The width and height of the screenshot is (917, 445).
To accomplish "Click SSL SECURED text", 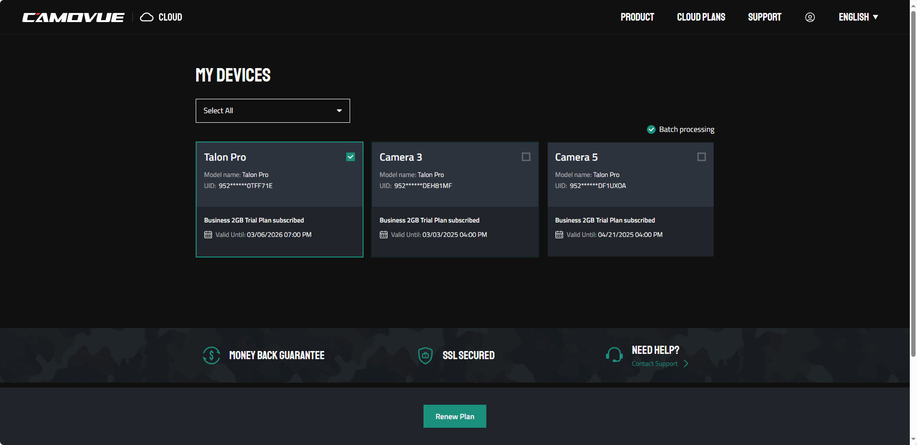I will click(469, 355).
